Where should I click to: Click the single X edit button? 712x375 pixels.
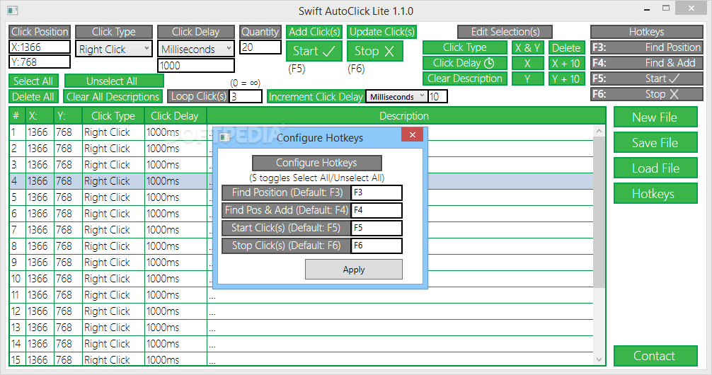(528, 63)
